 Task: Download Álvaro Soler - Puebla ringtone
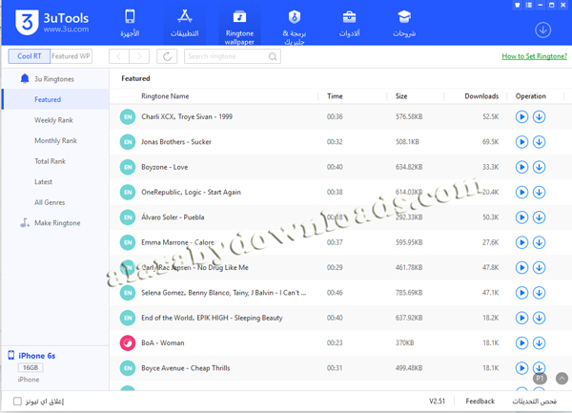pyautogui.click(x=539, y=217)
